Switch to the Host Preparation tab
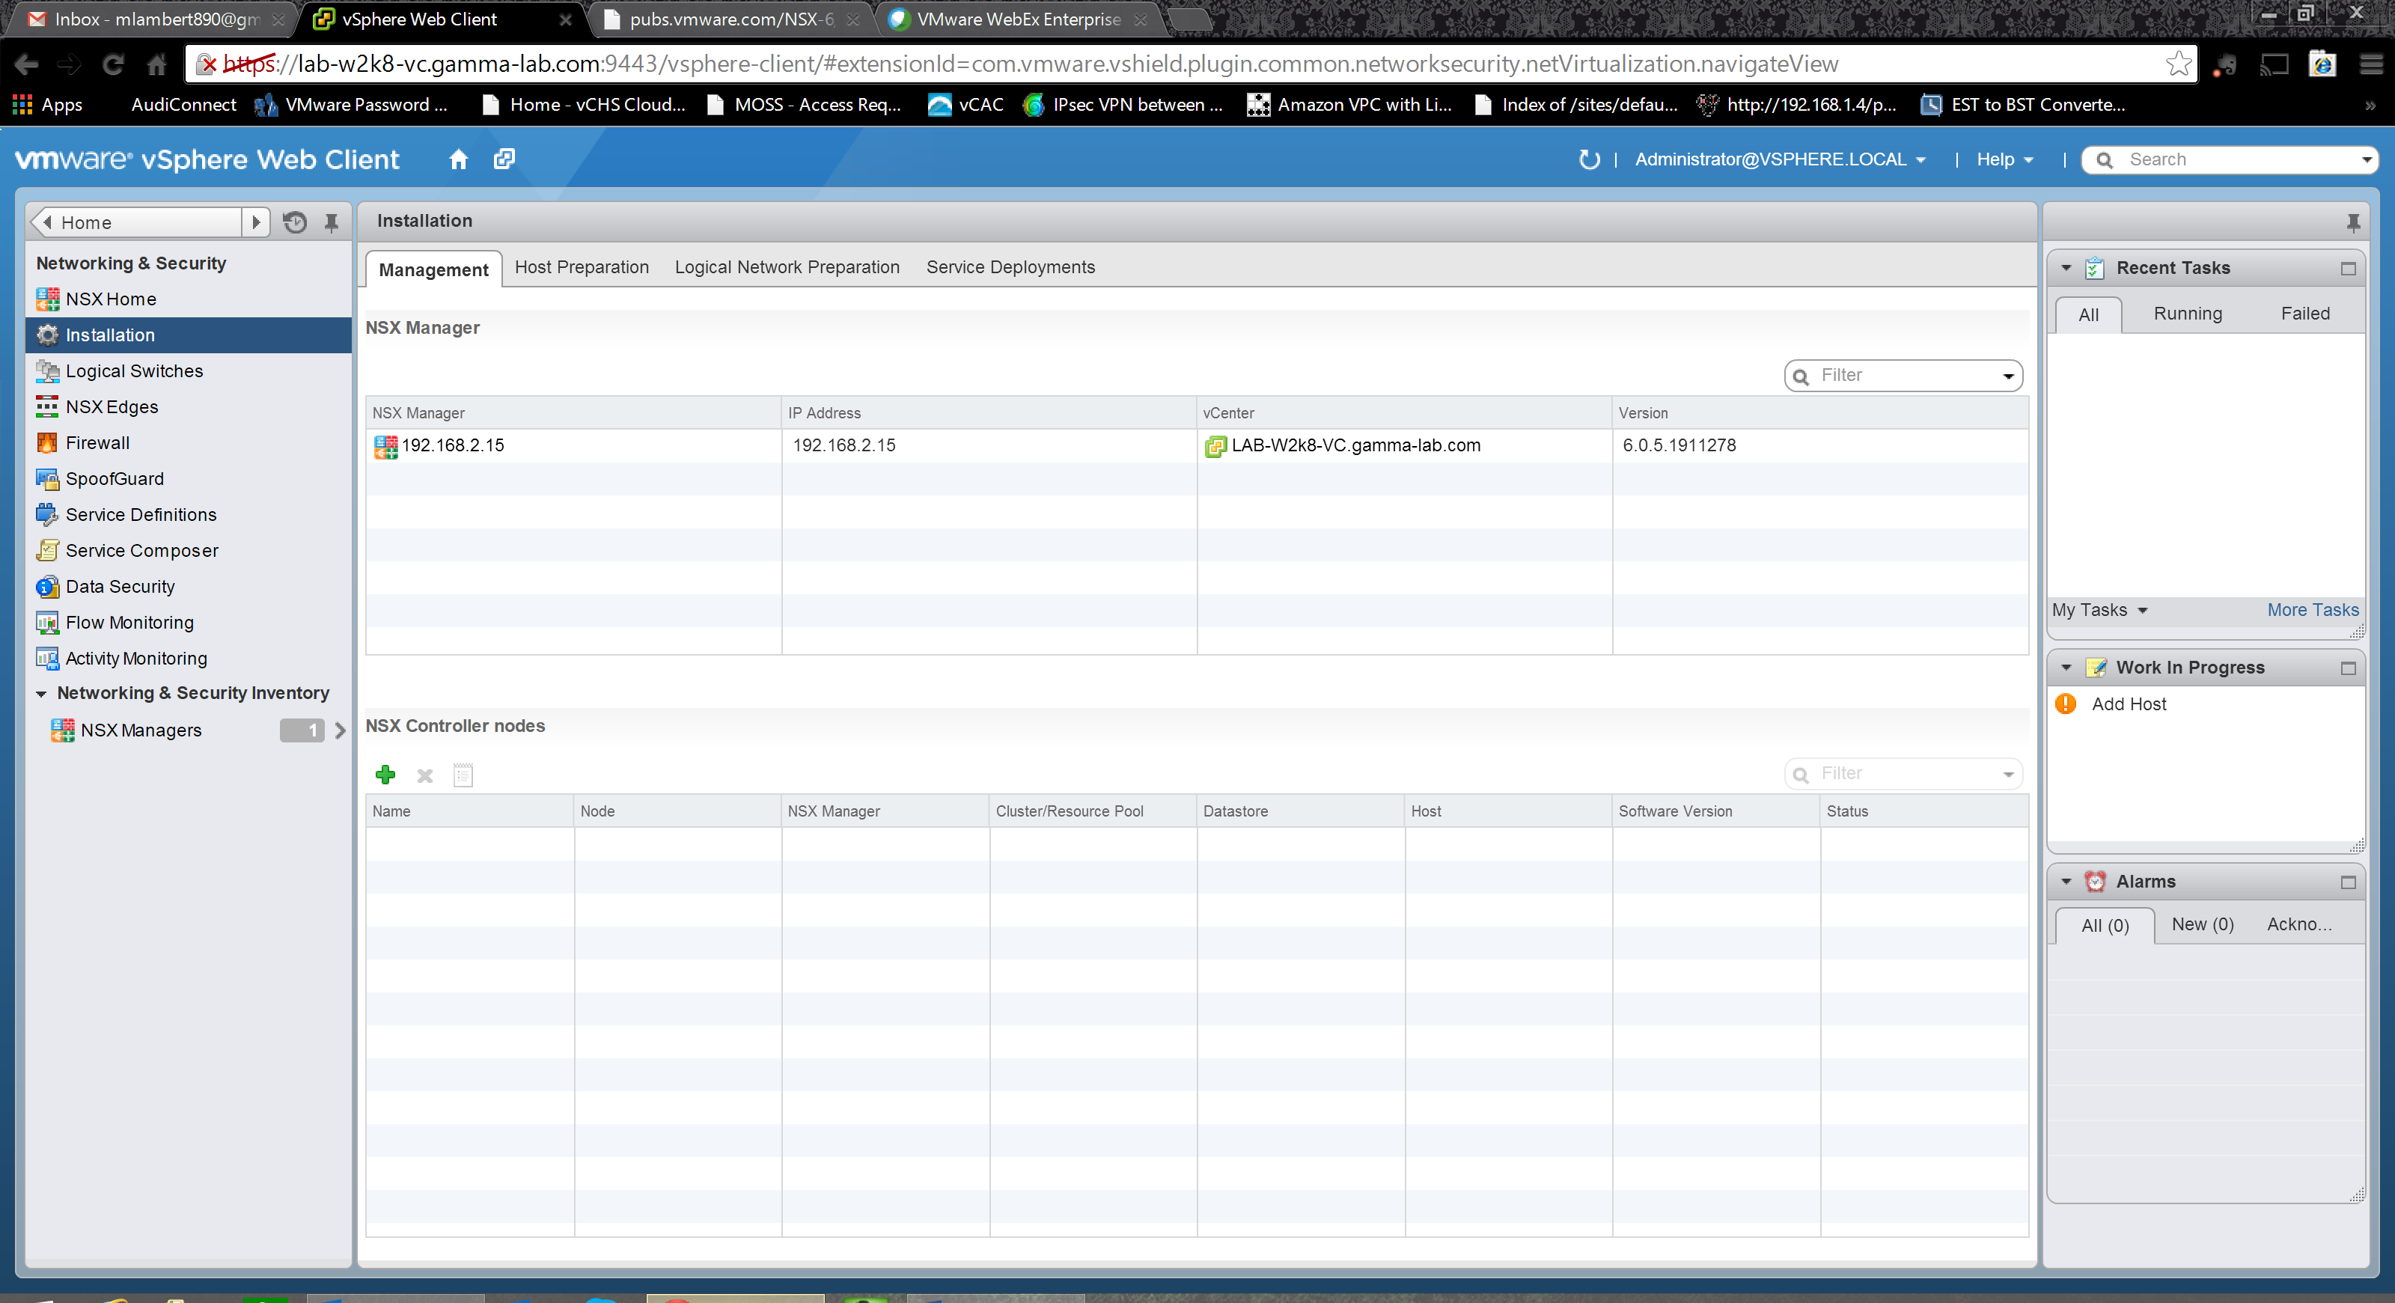 581,266
